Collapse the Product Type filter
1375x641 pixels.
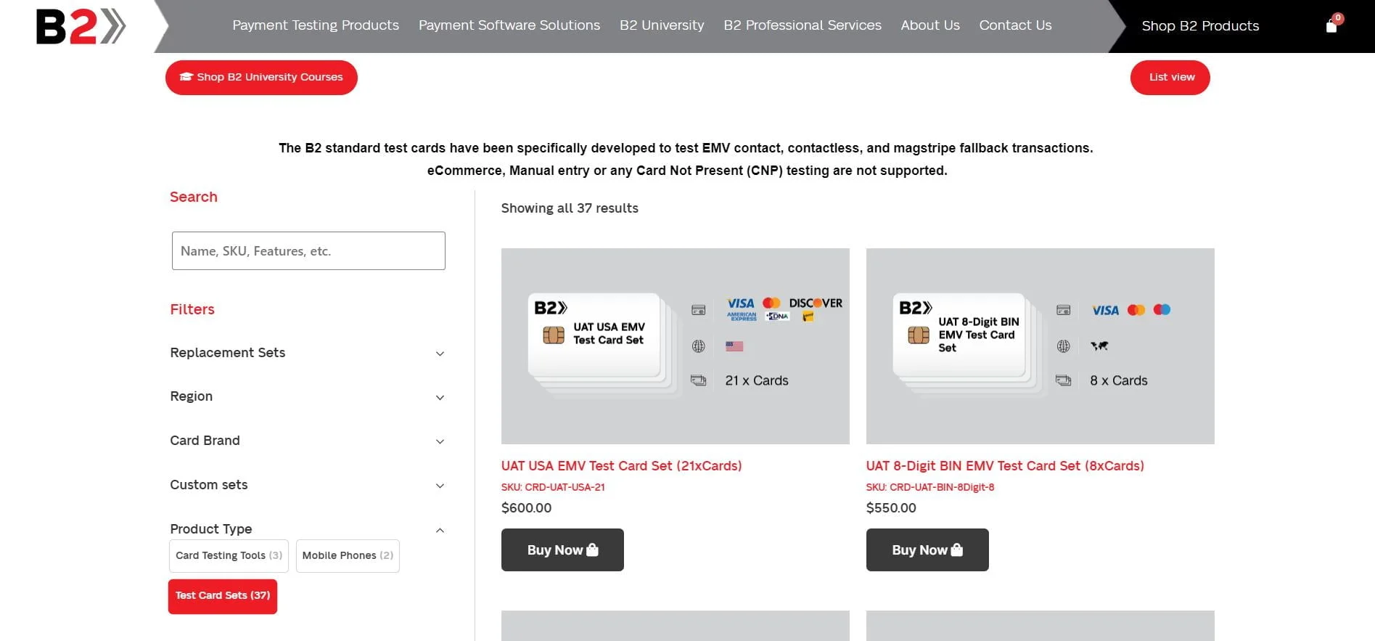(x=308, y=529)
